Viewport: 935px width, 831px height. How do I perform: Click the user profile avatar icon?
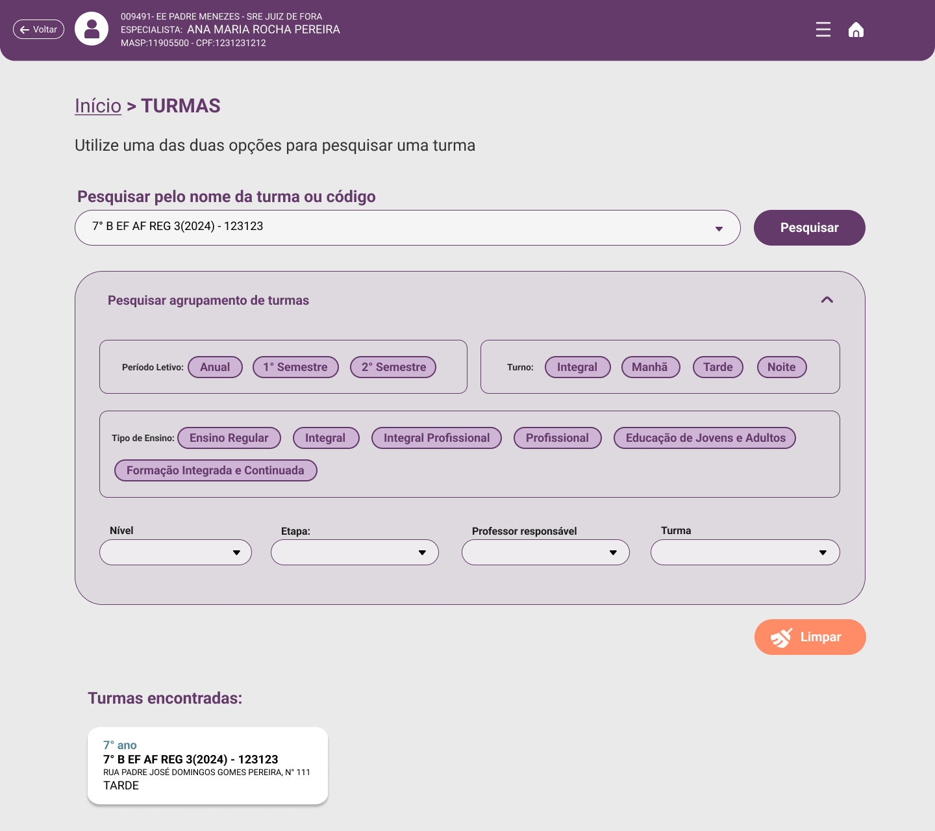[92, 29]
